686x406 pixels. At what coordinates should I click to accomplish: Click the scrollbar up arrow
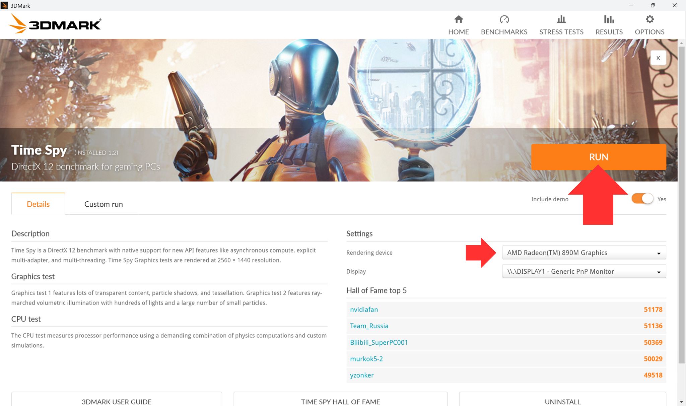pos(682,43)
